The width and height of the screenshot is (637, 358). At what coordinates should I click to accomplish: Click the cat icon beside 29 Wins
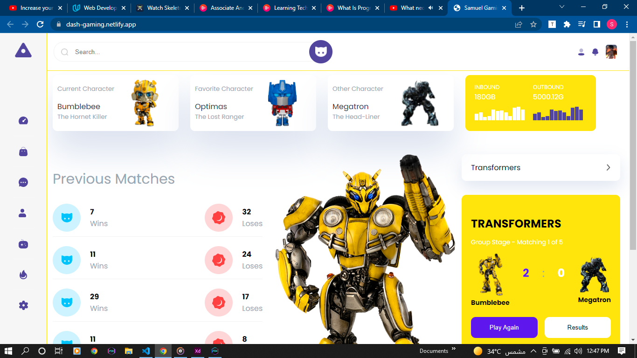point(67,303)
